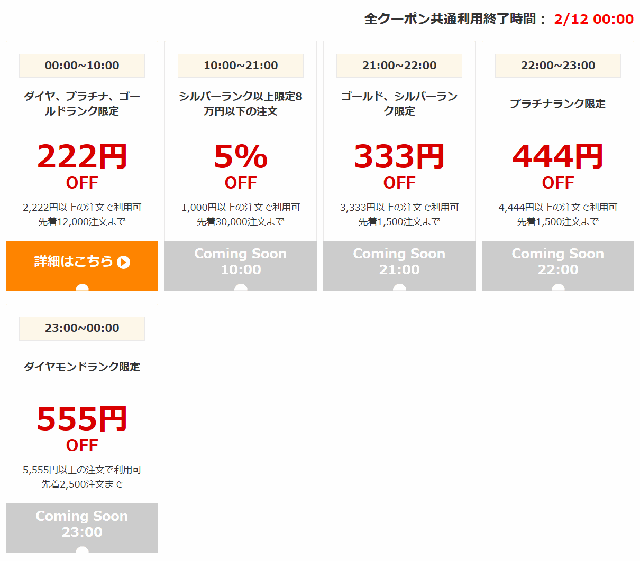640x561 pixels.
Task: Click the red 2/12 00:00 expiry time
Action: (x=593, y=19)
